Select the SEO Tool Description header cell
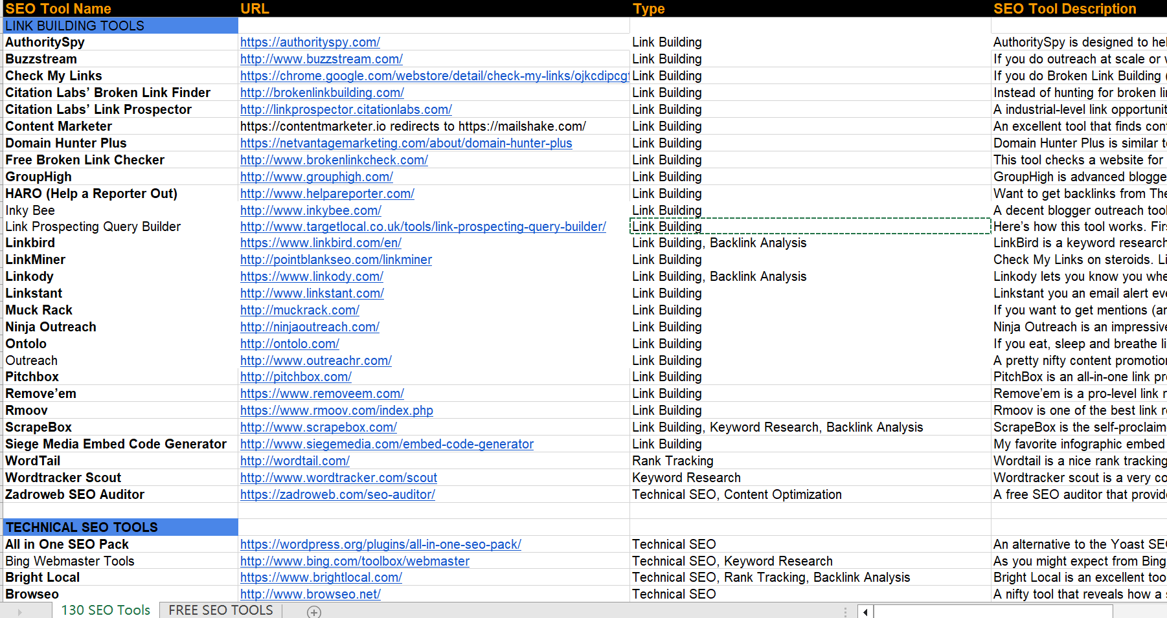This screenshot has height=618, width=1167. 1079,8
